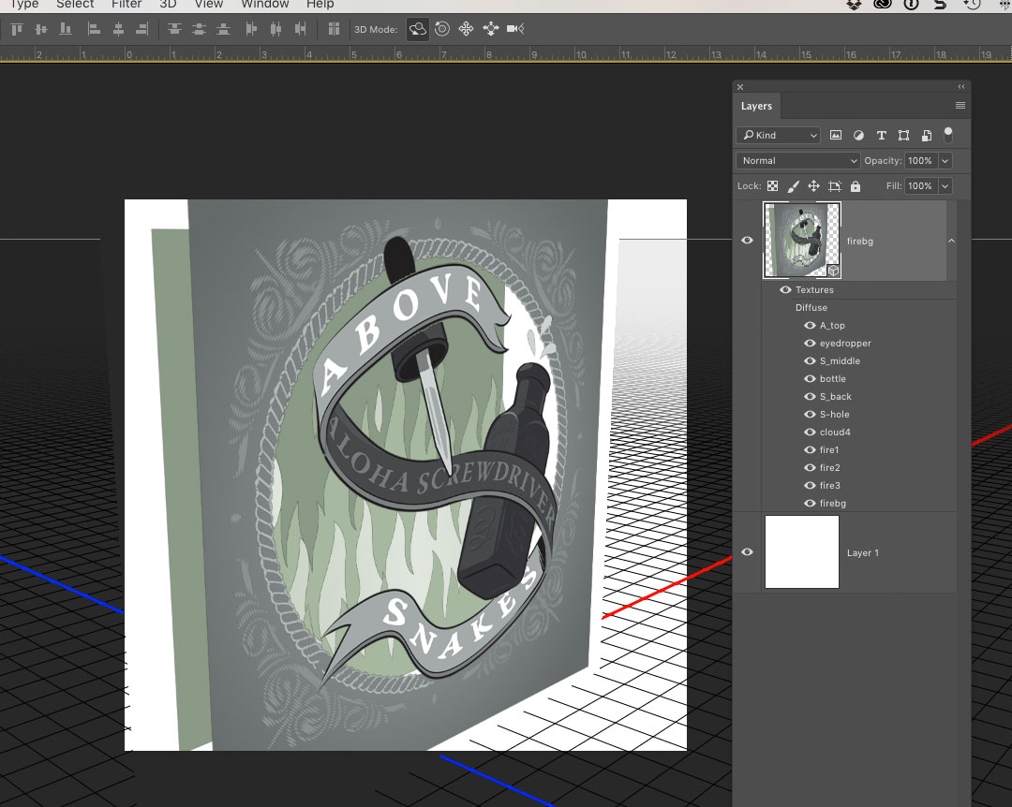Open the Layers panel options menu
The width and height of the screenshot is (1012, 807).
pyautogui.click(x=960, y=106)
